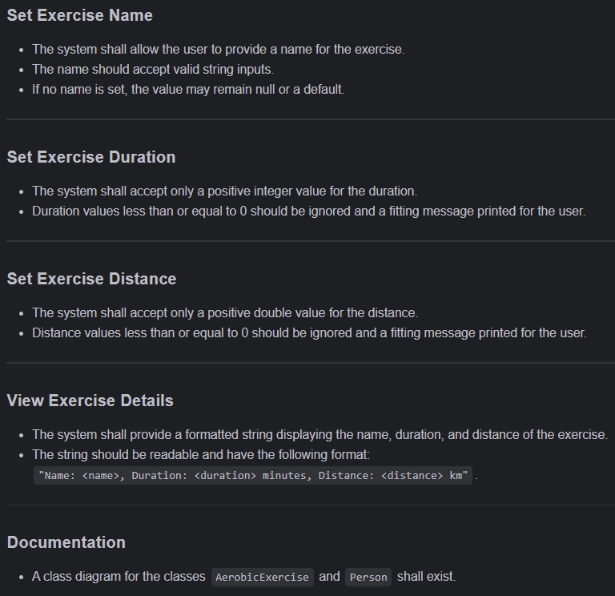Click the text 'A class diagram for the classes'
615x596 pixels.
point(119,577)
